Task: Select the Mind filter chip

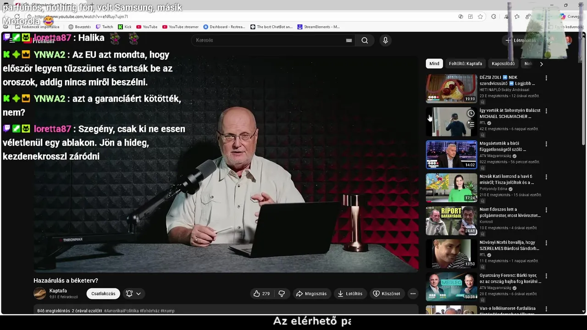Action: click(434, 64)
